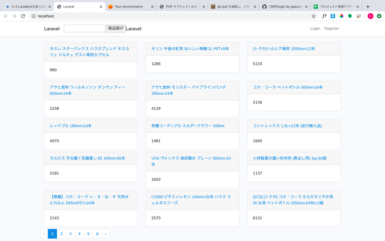This screenshot has width=385, height=241.
Task: Close the プロジェクト管理アプリ tab
Action: tap(358, 6)
